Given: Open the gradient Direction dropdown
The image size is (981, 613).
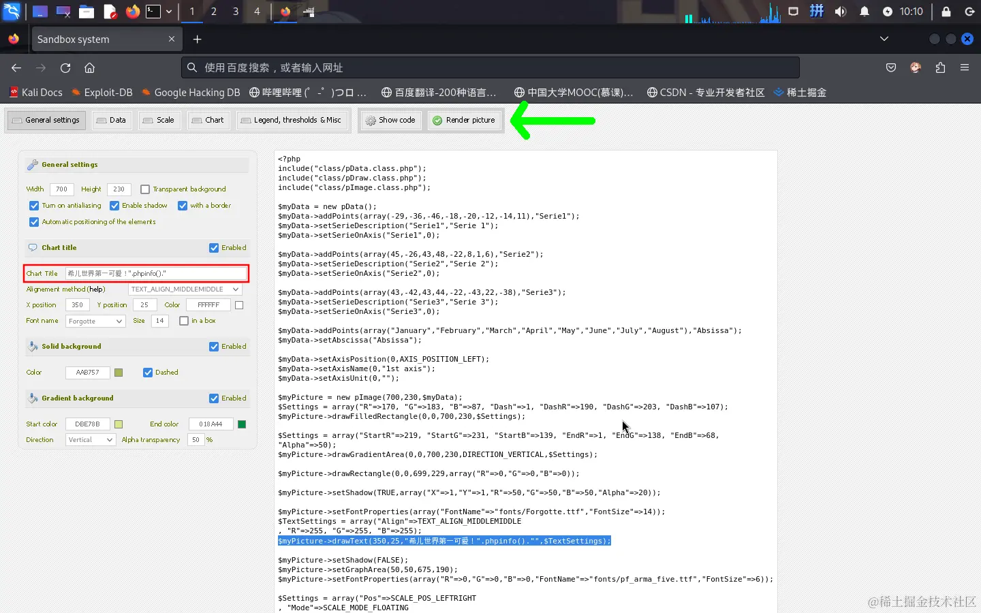Looking at the screenshot, I should pos(91,440).
